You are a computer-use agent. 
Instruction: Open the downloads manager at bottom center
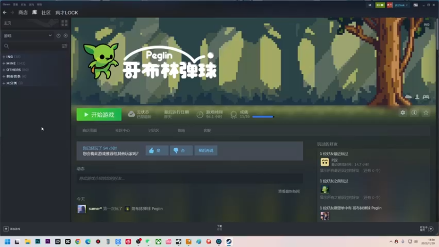point(219,227)
